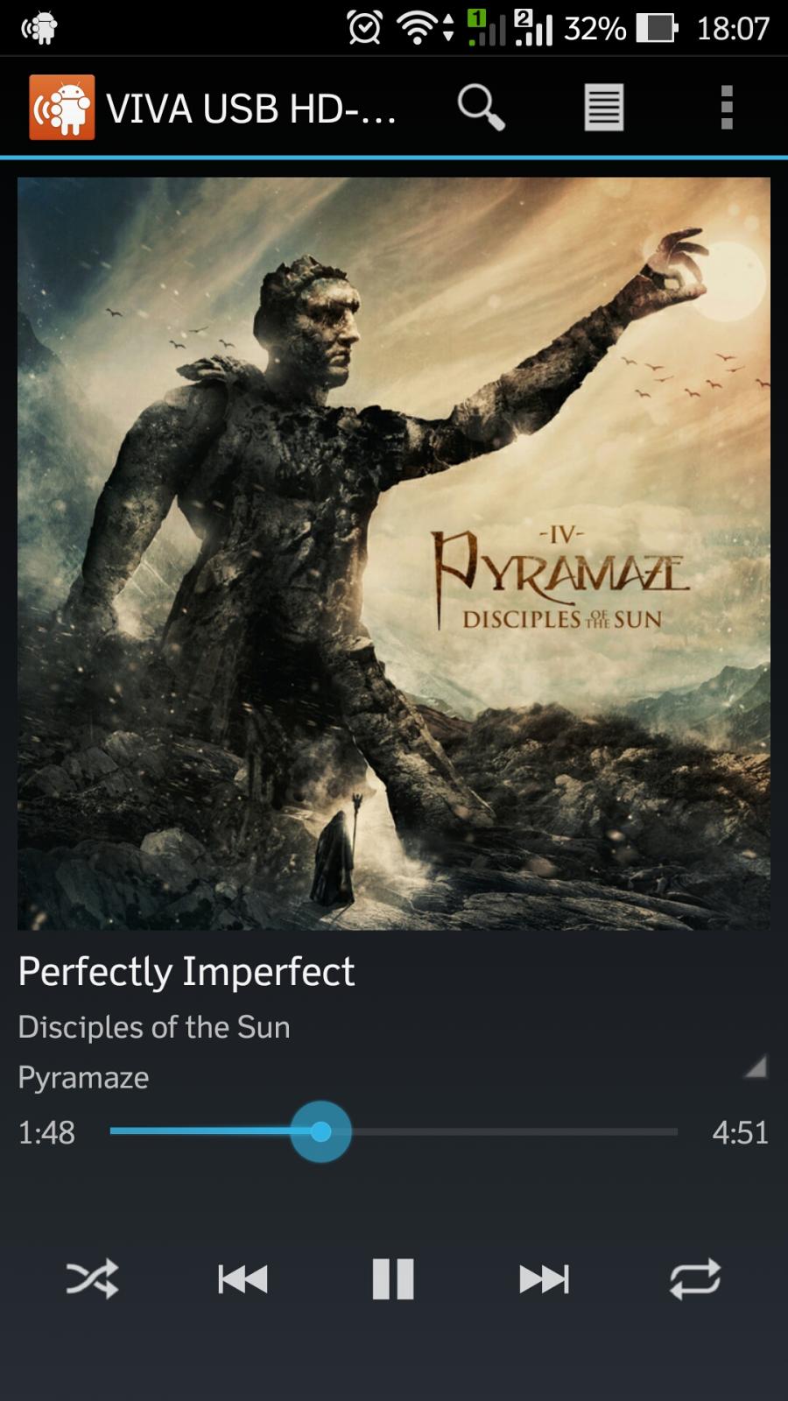Toggle repeat mode
Viewport: 788px width, 1401px height.
(x=695, y=1279)
